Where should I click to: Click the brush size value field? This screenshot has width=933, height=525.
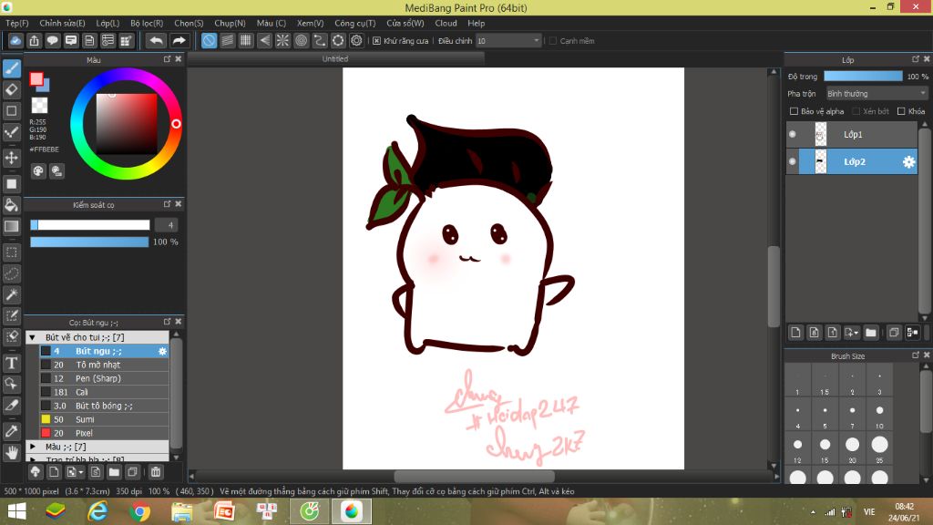tap(167, 225)
